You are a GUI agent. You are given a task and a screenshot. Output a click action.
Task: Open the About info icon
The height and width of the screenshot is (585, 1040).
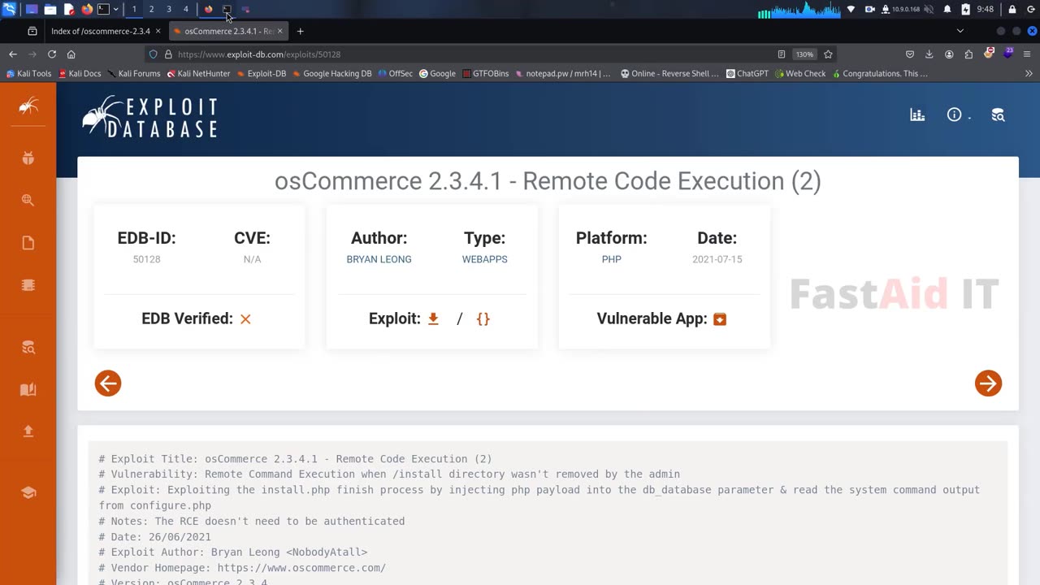(x=955, y=115)
